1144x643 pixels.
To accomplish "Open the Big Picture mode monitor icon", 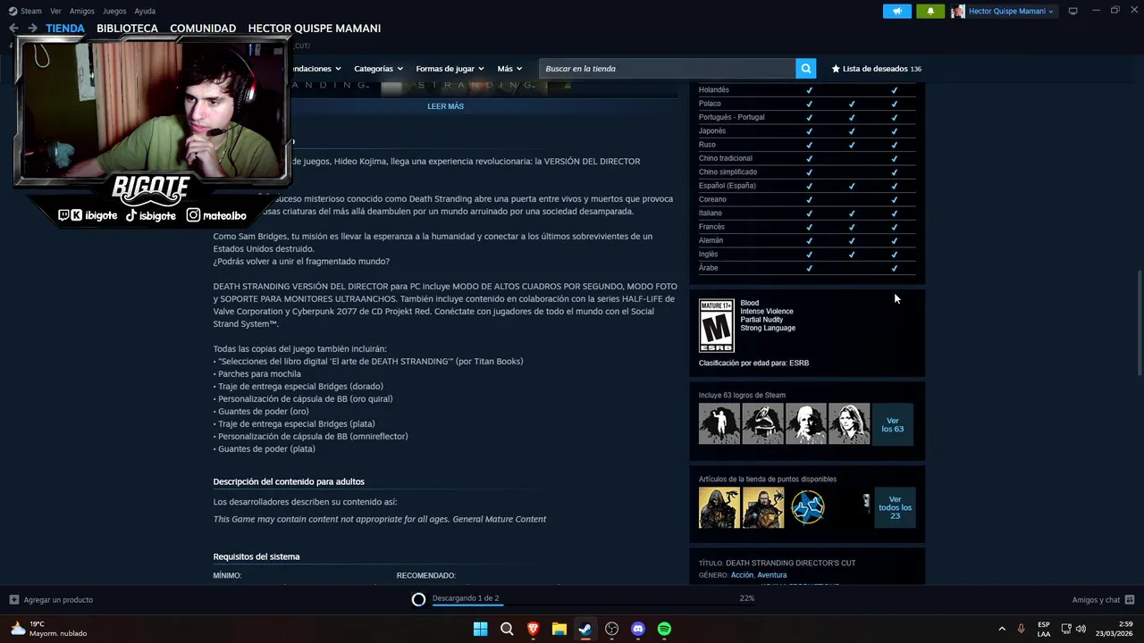I will tap(1073, 11).
